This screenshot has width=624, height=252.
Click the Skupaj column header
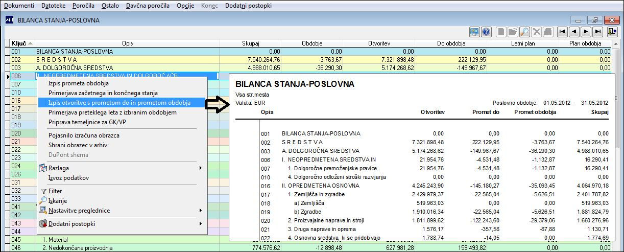[x=250, y=43]
